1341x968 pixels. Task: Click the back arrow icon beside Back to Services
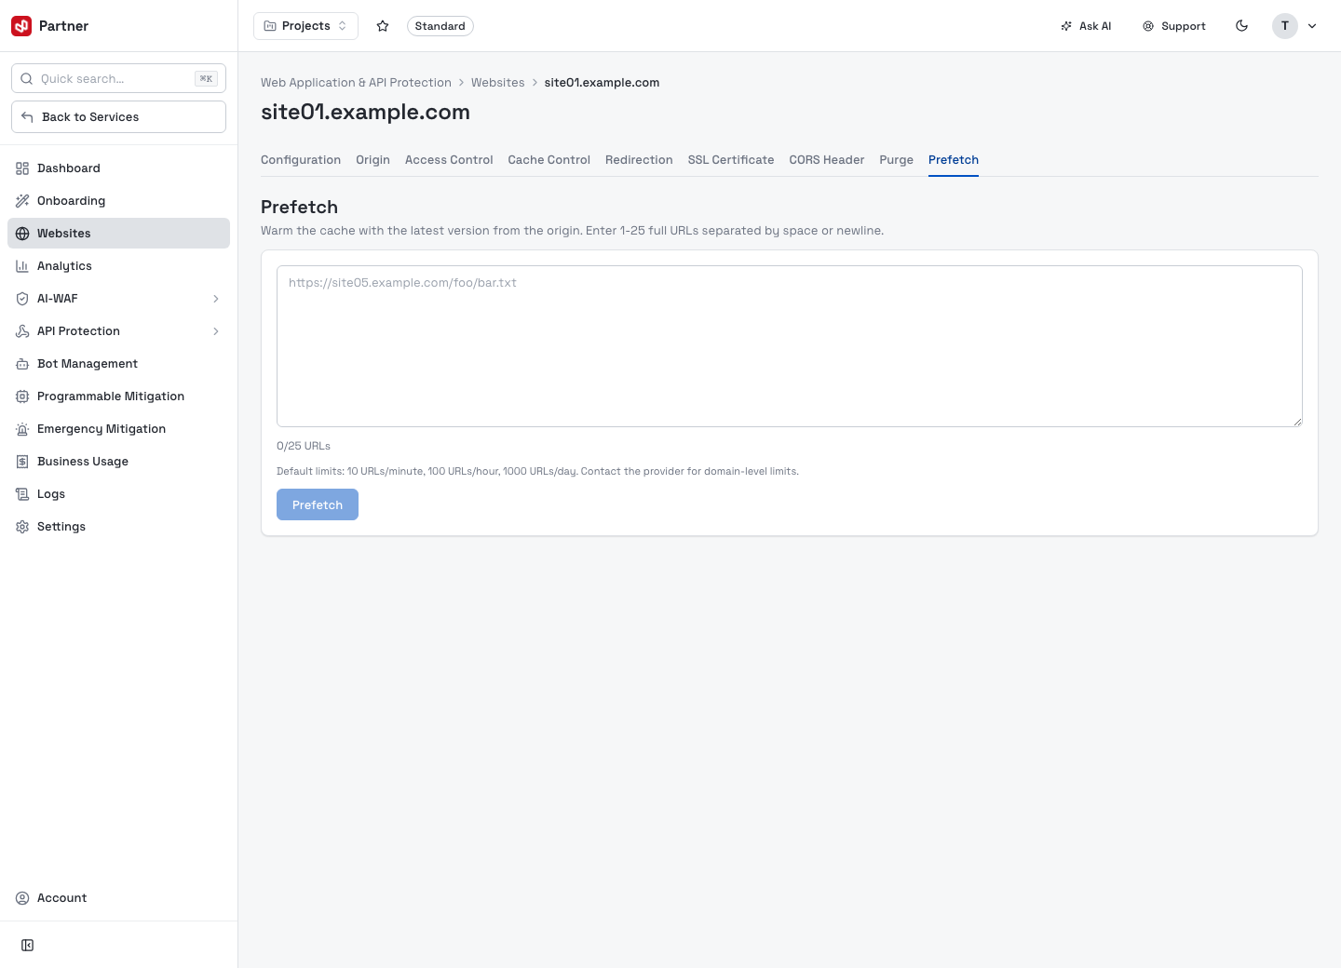coord(27,117)
